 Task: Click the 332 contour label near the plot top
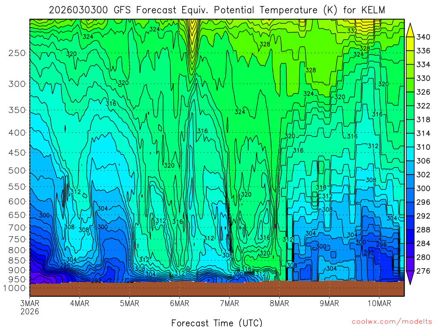[352, 31]
